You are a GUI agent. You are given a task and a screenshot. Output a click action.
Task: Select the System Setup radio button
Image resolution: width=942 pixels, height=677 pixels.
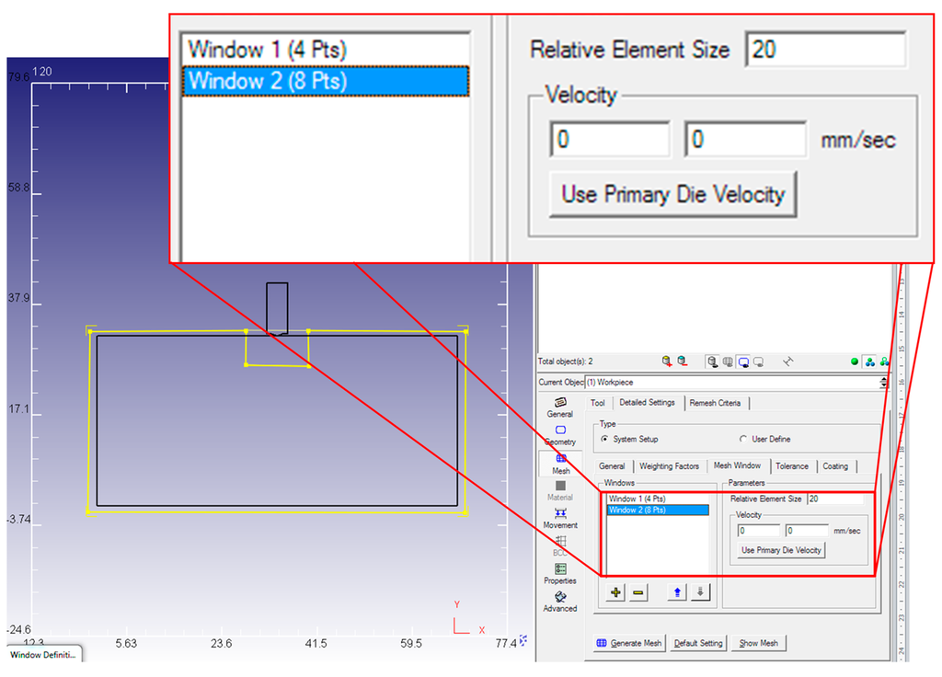coord(604,440)
